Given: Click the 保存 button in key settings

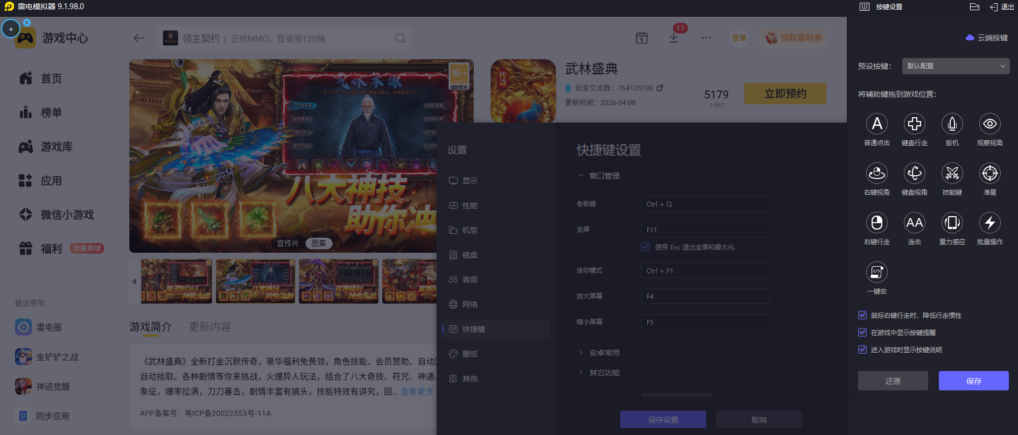Looking at the screenshot, I should pyautogui.click(x=974, y=381).
